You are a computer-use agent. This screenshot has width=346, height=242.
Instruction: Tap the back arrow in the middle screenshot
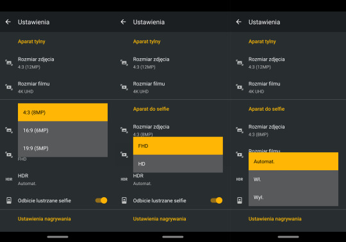[124, 22]
